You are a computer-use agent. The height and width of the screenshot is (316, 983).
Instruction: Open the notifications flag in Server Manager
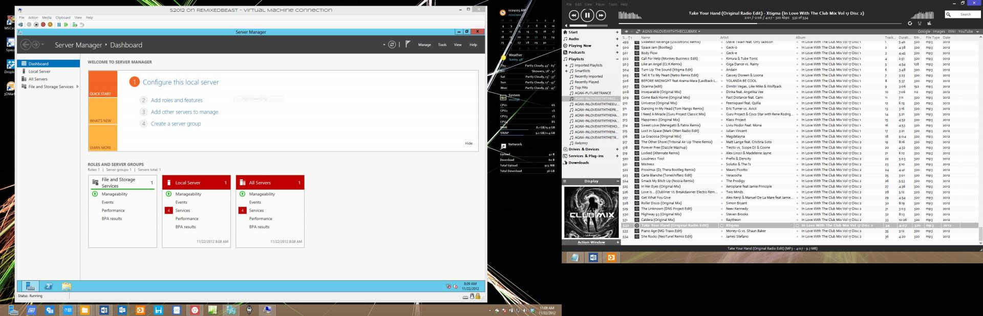408,44
